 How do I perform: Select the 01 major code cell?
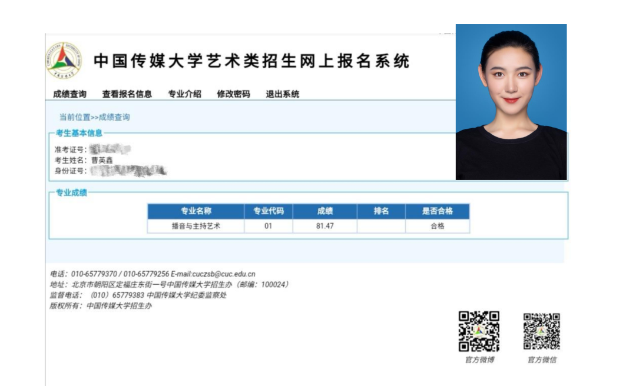coord(268,226)
